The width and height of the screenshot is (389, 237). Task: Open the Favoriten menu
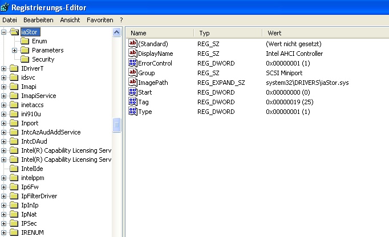pyautogui.click(x=100, y=20)
